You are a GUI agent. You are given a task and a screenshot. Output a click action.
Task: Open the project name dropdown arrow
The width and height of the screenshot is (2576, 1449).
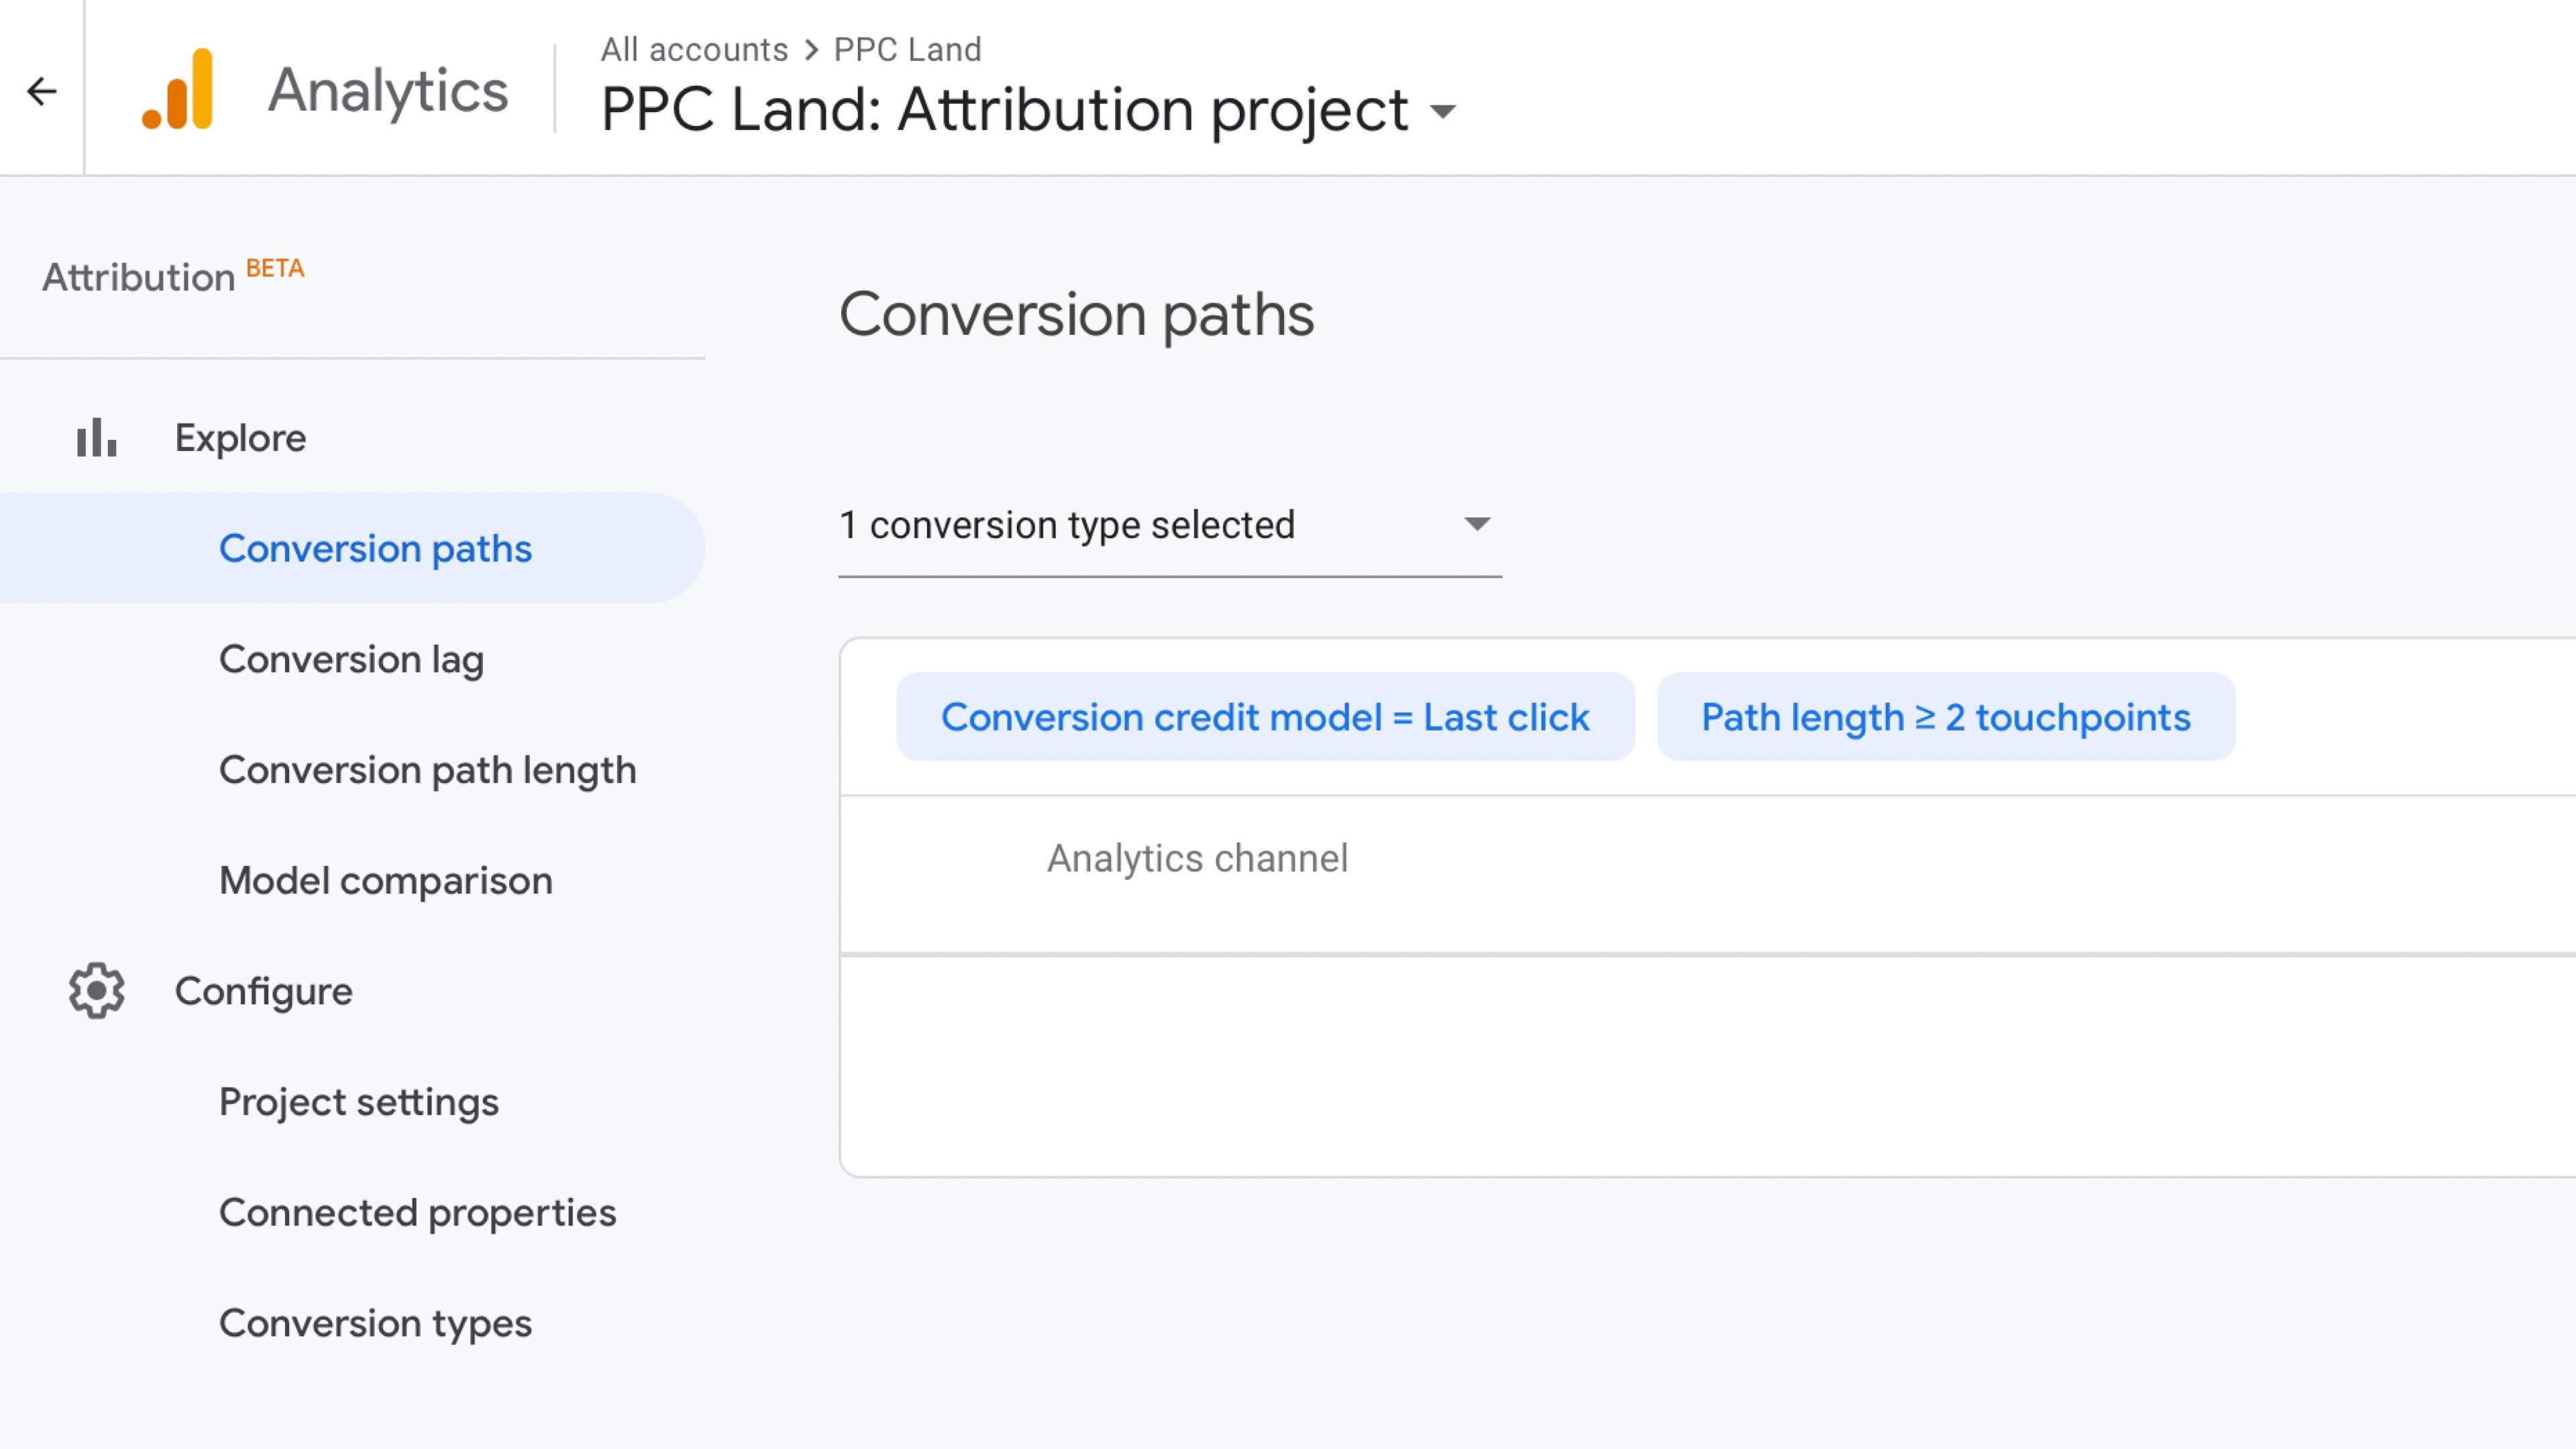pos(1443,110)
